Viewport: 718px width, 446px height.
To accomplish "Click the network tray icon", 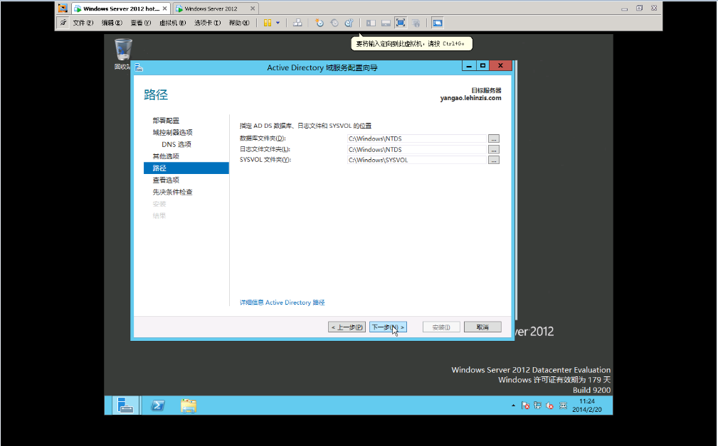I will click(537, 406).
